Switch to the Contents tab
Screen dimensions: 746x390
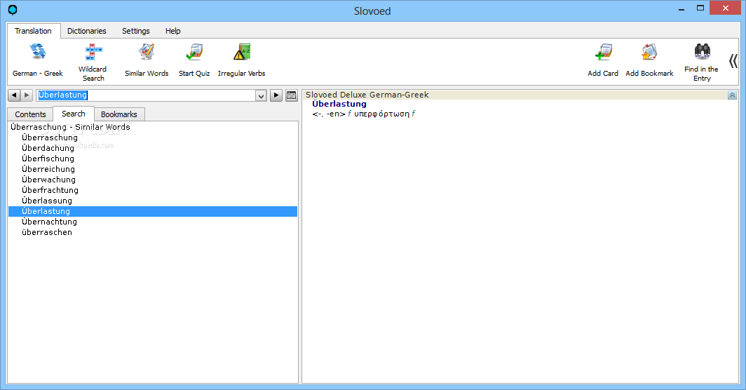[x=30, y=114]
